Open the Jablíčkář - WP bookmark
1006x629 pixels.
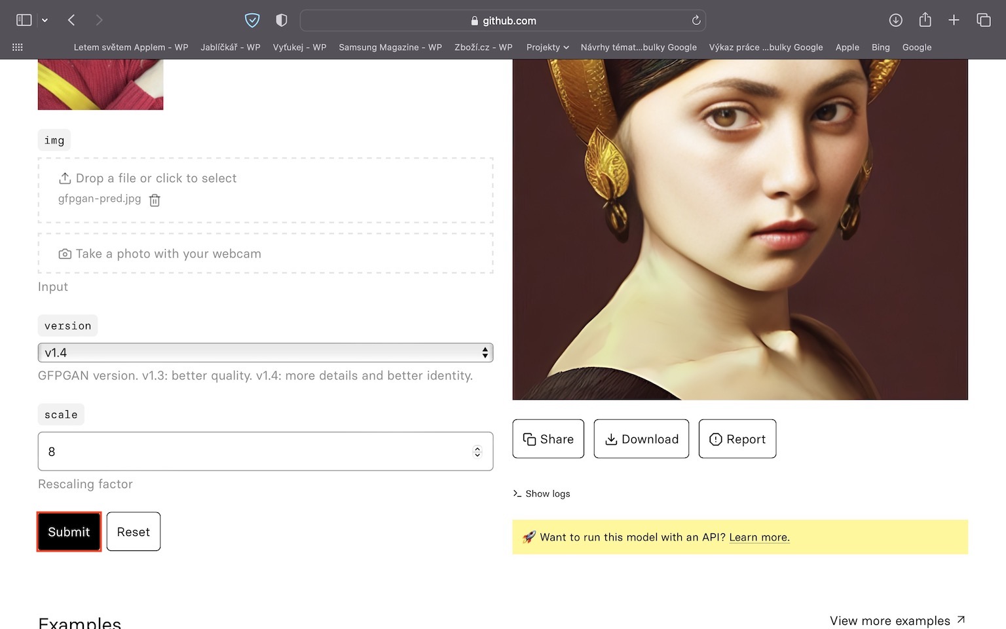(x=230, y=47)
